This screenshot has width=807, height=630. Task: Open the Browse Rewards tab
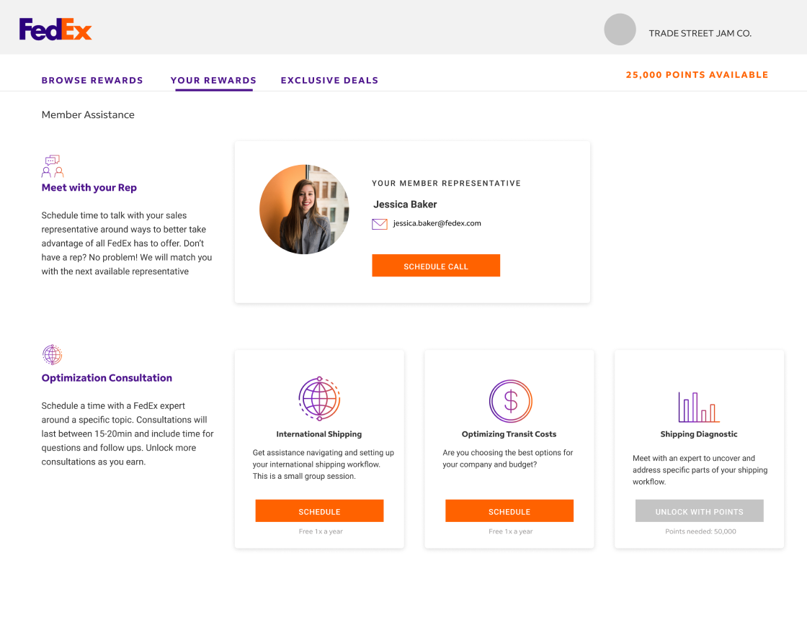point(92,80)
